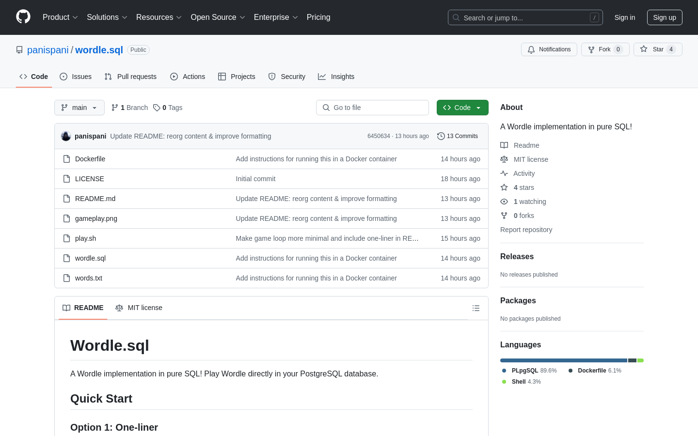The height and width of the screenshot is (436, 698).
Task: Click the pulse icon beside Activity
Action: click(504, 173)
